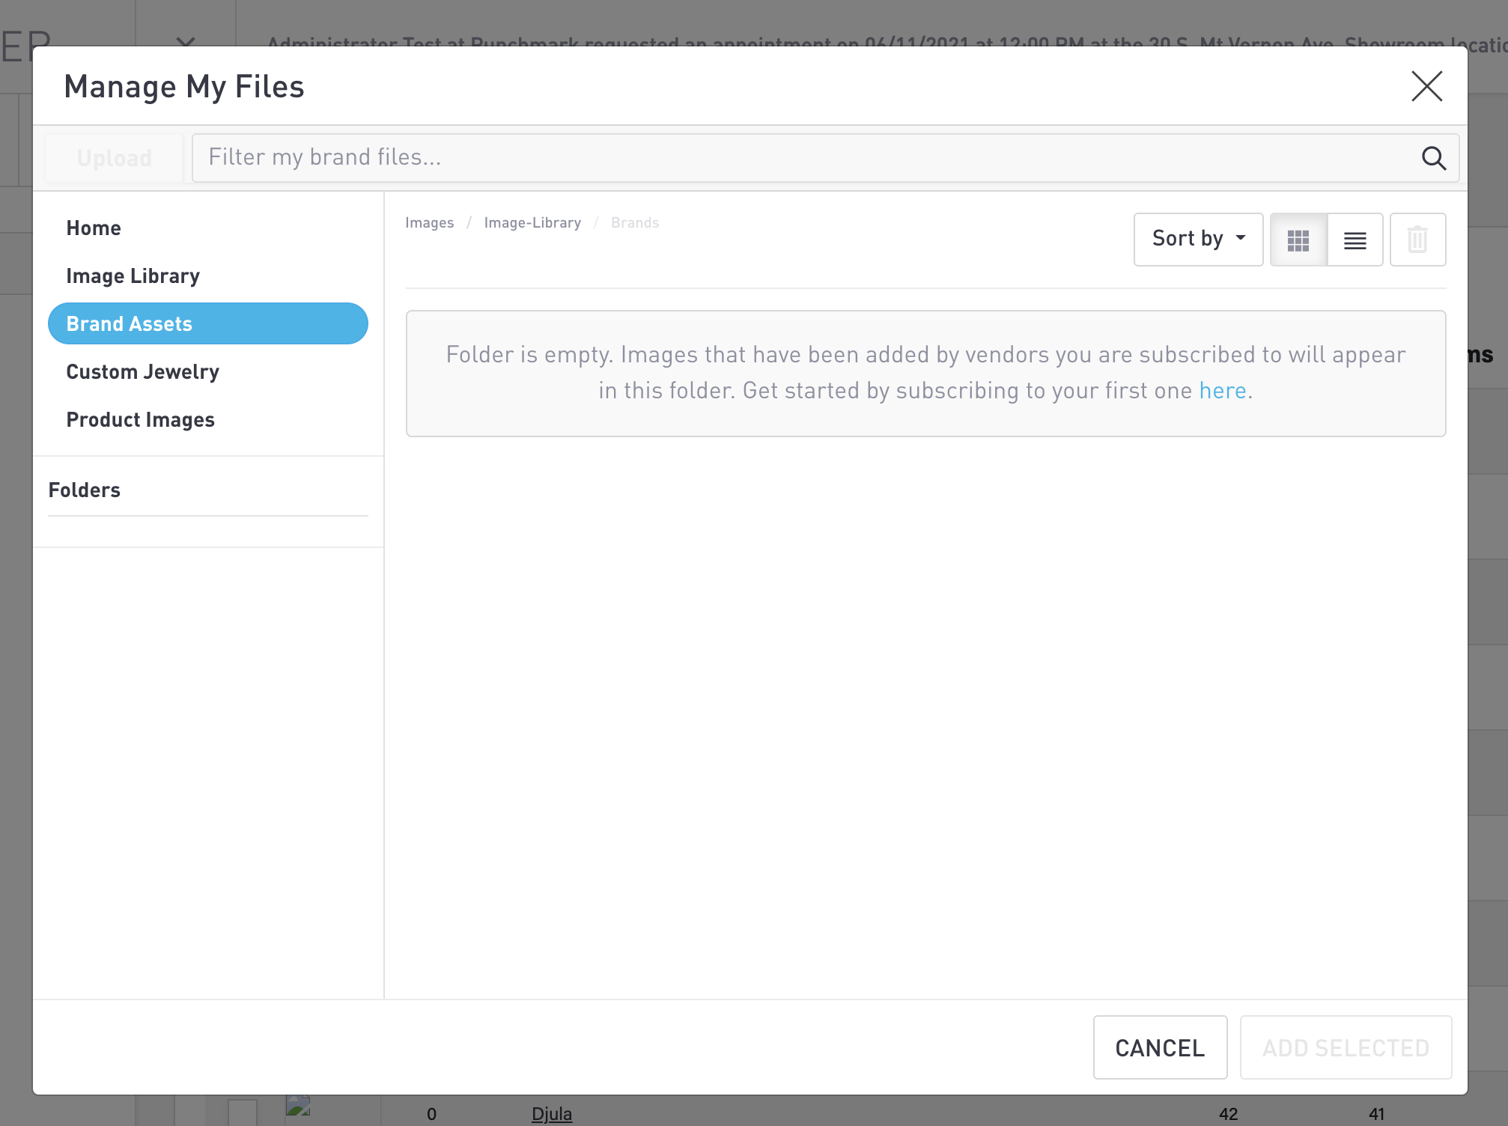Click Images breadcrumb link
The image size is (1508, 1126).
click(429, 223)
